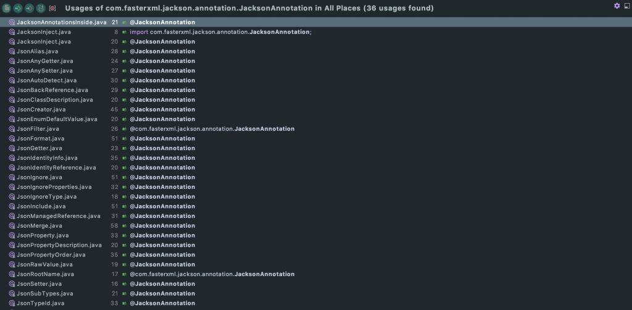This screenshot has width=632, height=310.
Task: Click green usage marker on JsonIdentityInfo.java row
Action: (x=124, y=158)
